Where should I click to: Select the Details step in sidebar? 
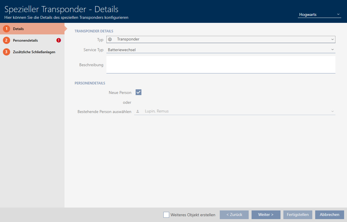pos(19,29)
